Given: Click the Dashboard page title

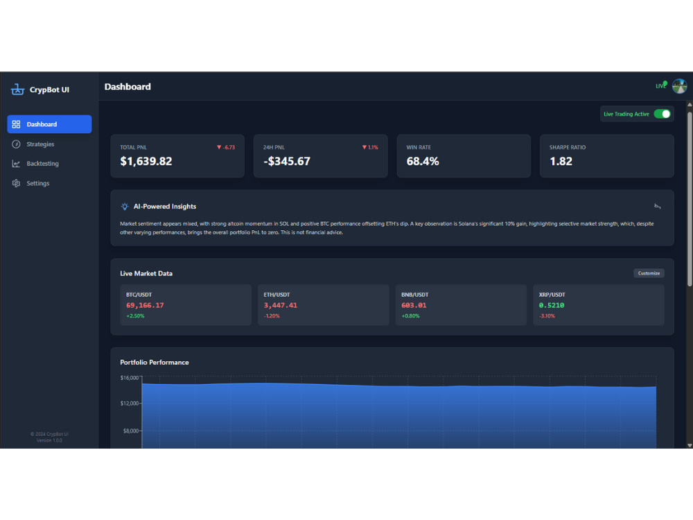Looking at the screenshot, I should [128, 87].
